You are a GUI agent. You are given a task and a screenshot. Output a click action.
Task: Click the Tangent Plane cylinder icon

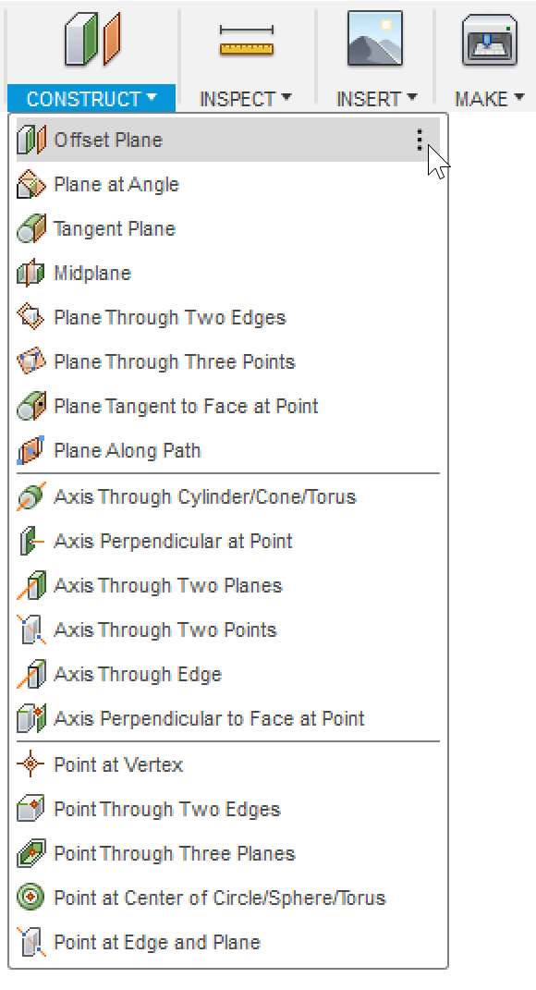click(x=30, y=229)
